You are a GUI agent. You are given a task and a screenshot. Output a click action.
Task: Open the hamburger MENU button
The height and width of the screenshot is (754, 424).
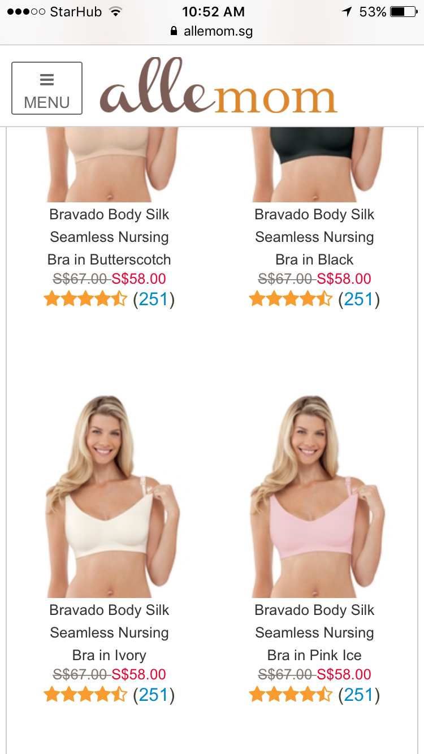point(47,88)
